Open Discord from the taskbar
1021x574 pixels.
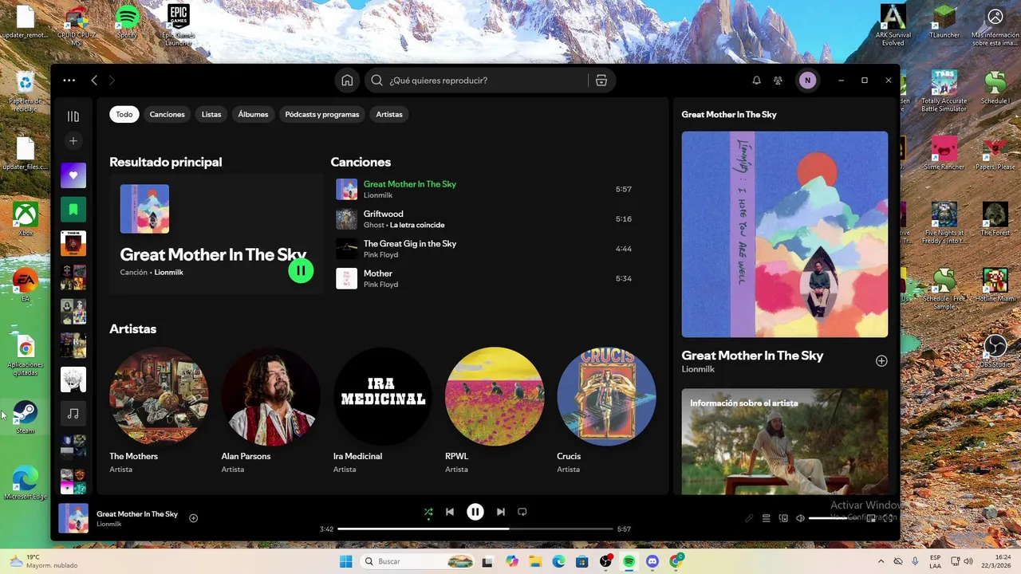[652, 562]
